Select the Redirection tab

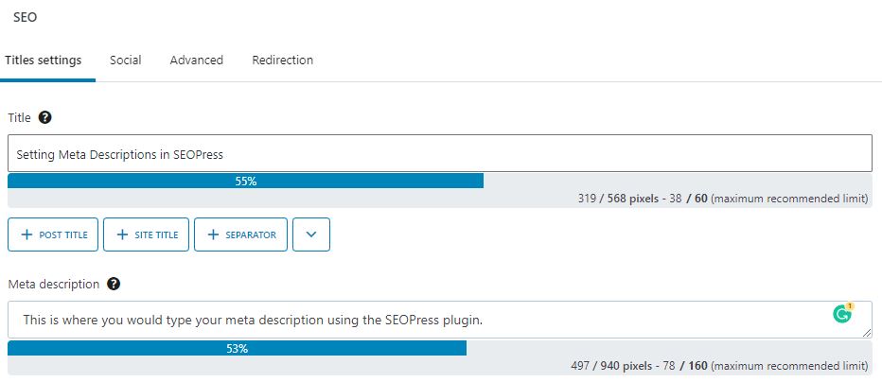(x=283, y=61)
